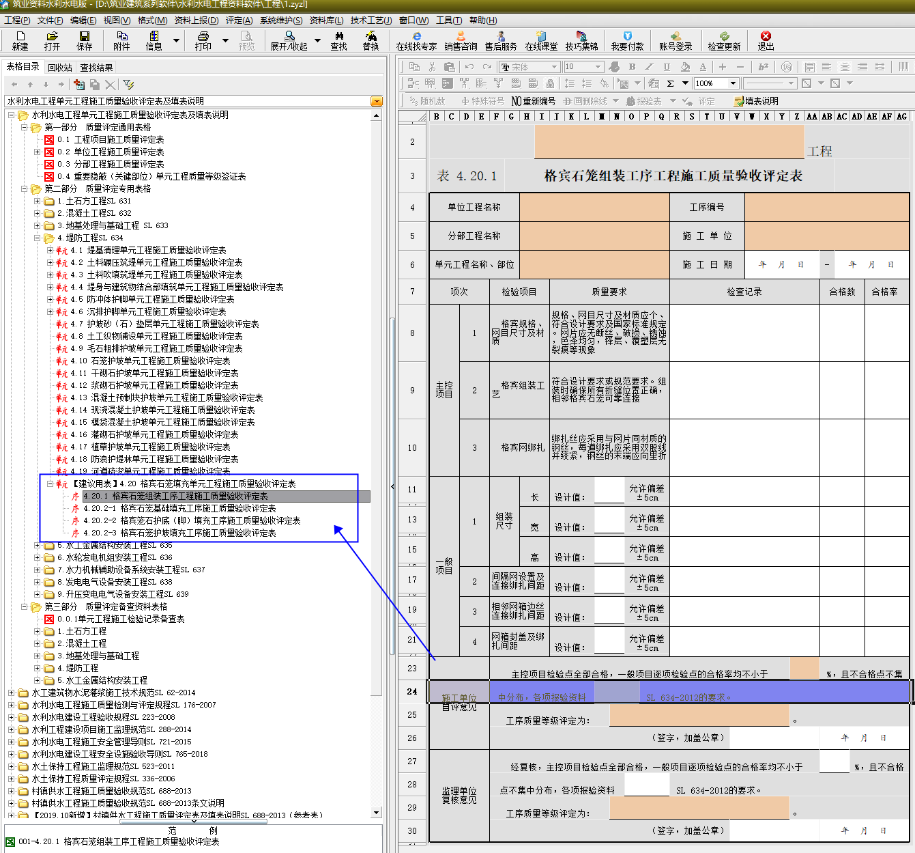
Task: Open the 100% zoom dropdown
Action: point(734,83)
